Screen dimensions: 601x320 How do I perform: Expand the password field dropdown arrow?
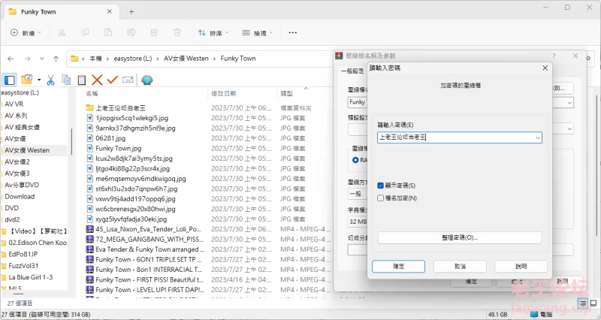[537, 137]
